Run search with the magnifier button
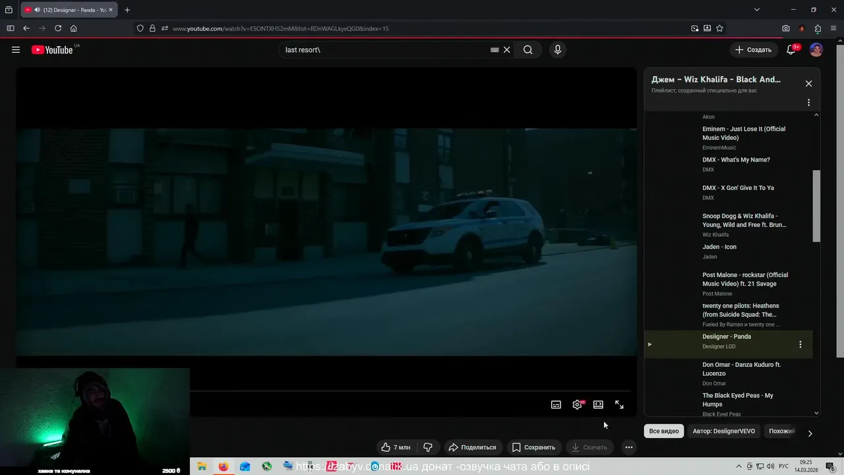Screen dimensions: 844x475 click(527, 49)
